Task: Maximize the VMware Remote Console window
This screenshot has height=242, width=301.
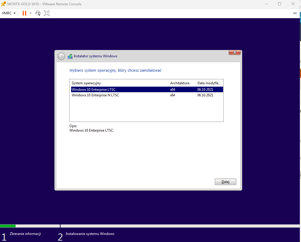Action: (280, 4)
